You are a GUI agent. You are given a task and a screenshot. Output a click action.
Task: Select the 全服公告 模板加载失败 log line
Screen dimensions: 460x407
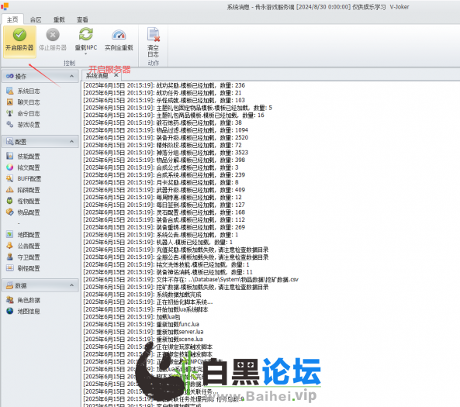[x=176, y=257]
